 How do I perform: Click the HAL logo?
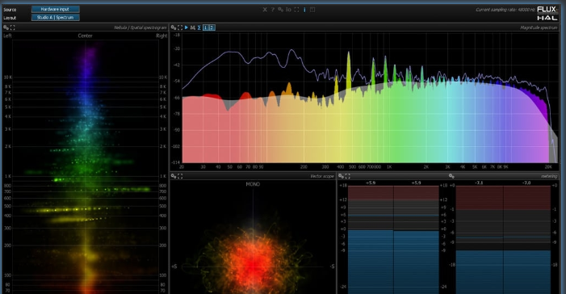pos(547,18)
